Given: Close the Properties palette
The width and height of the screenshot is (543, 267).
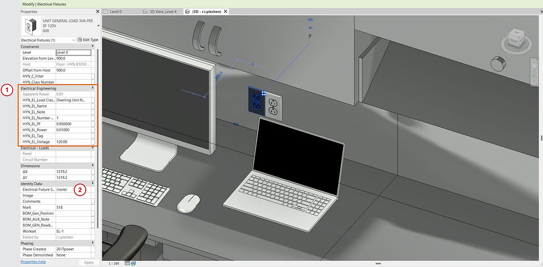Looking at the screenshot, I should click(x=98, y=12).
